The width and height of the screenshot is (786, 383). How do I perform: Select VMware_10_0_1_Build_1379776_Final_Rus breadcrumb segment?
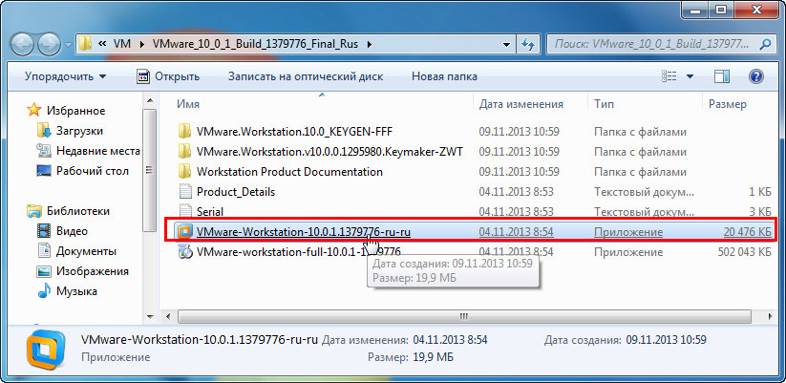point(255,44)
